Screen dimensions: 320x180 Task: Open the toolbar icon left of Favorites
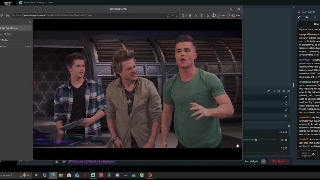(x=190, y=15)
